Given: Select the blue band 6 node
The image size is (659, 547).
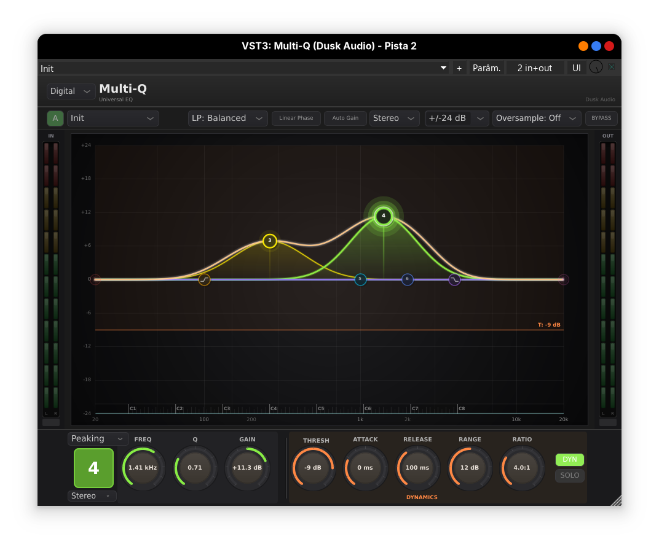Looking at the screenshot, I should (x=407, y=279).
